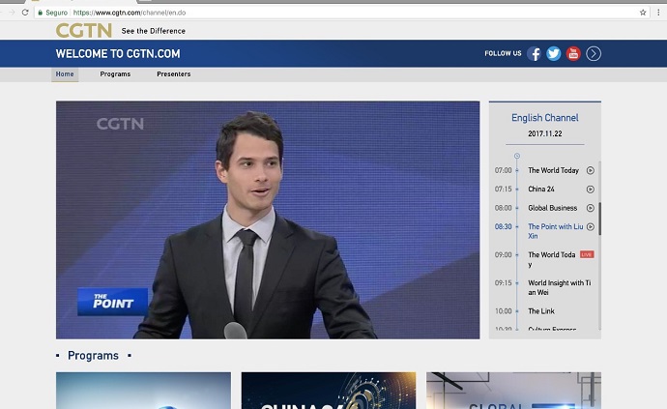
Task: Click the 07:15 time label
Action: (503, 189)
